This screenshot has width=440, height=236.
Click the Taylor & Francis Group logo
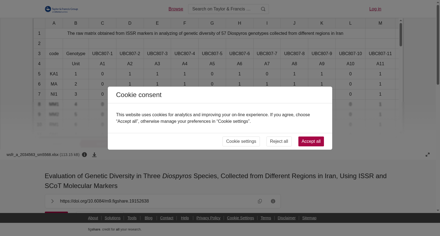click(x=61, y=9)
